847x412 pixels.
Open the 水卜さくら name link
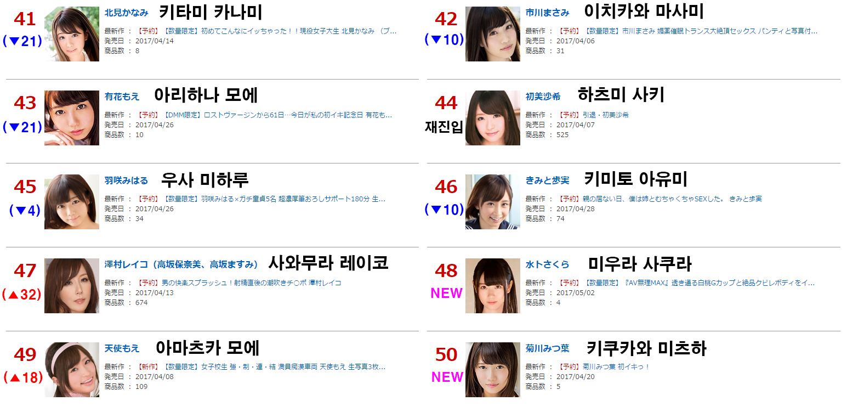[x=547, y=264]
